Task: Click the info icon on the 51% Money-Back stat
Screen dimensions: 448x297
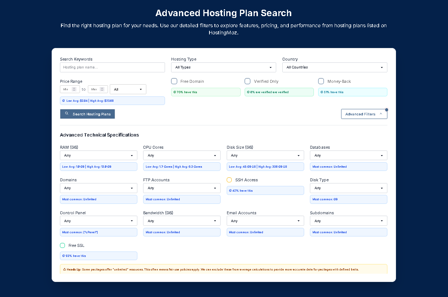Action: click(x=322, y=92)
